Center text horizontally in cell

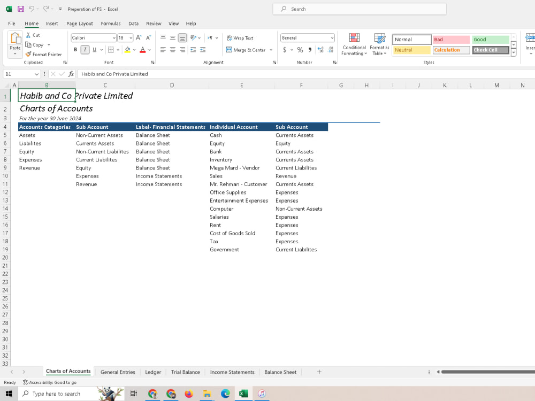(173, 50)
